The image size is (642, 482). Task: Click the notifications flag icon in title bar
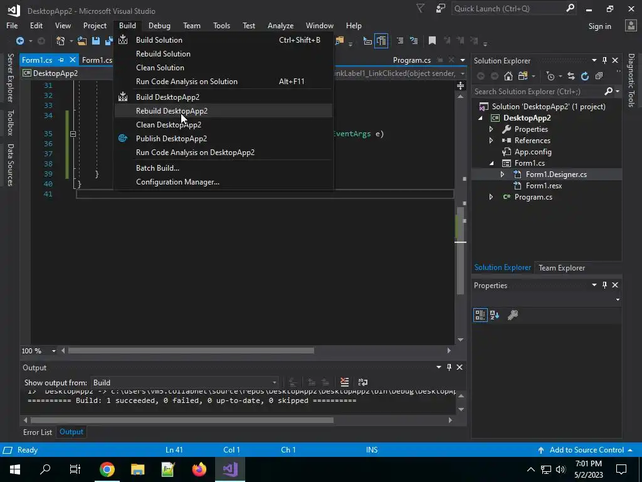(421, 8)
